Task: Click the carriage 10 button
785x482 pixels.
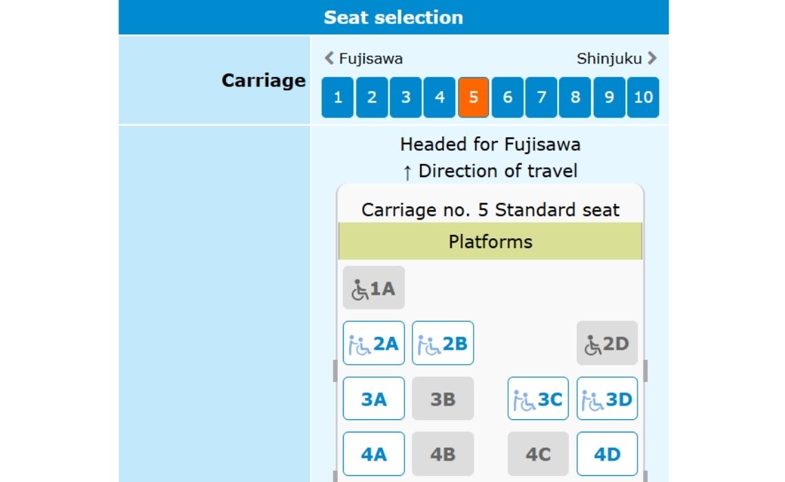Action: tap(643, 97)
